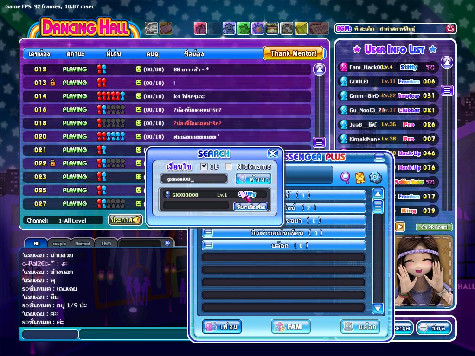Open the Photo album icon
The height and width of the screenshot is (356, 475).
pyautogui.click(x=272, y=28)
